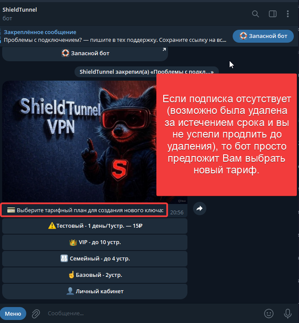Open the emoji smiley picker

(268, 314)
